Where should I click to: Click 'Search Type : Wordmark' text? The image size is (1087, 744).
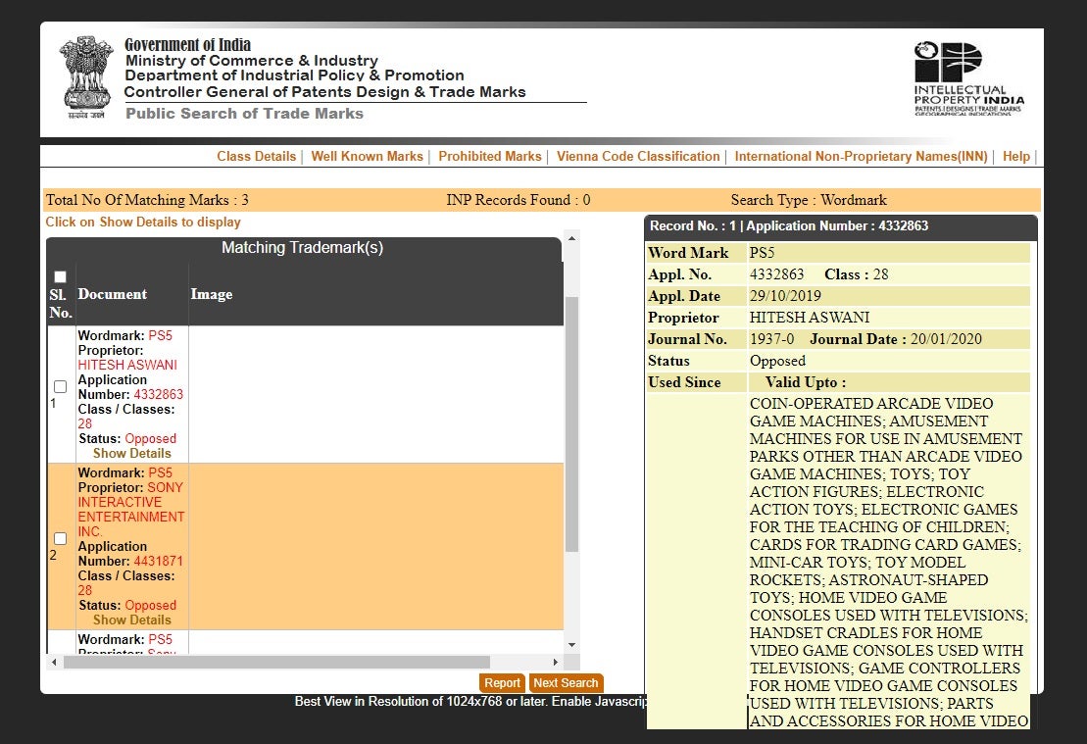(x=809, y=200)
